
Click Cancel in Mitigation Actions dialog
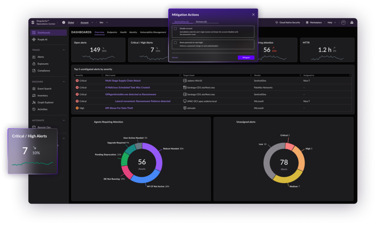(x=175, y=57)
